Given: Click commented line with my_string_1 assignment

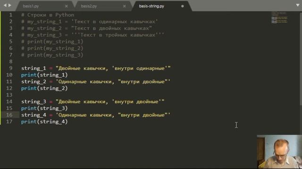Looking at the screenshot, I should click(89, 22).
